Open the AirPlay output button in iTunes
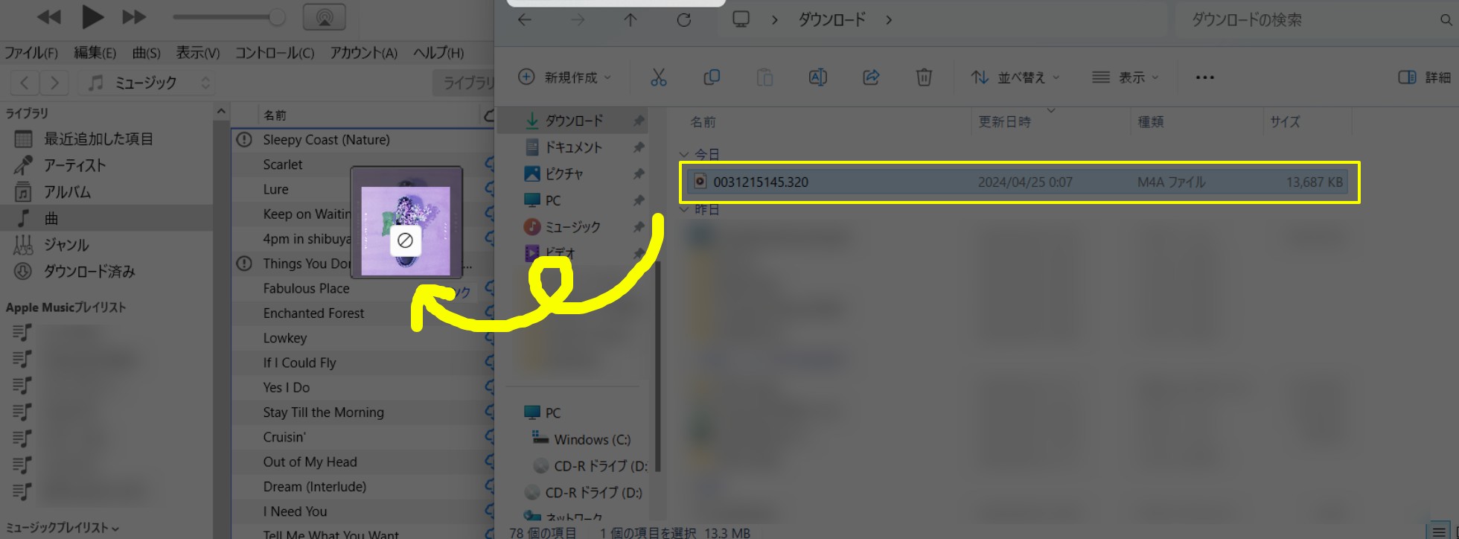This screenshot has height=539, width=1459. 325,17
